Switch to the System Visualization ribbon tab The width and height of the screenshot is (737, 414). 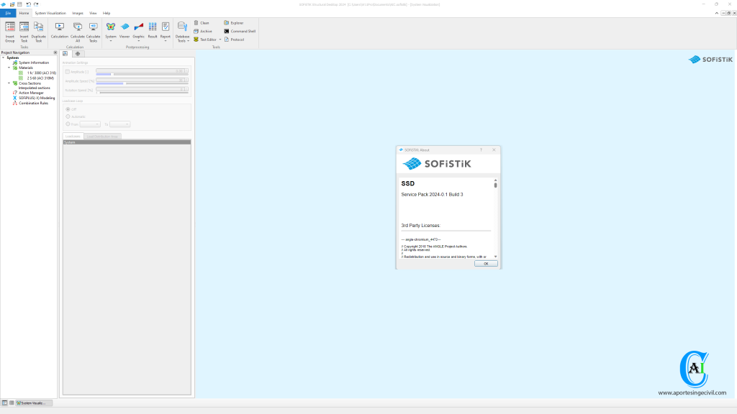[x=50, y=13]
